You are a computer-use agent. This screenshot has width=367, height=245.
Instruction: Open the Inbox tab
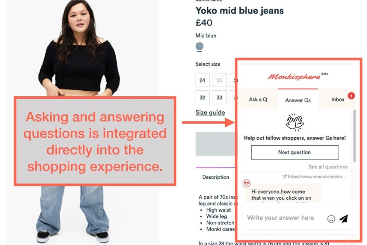coord(338,99)
